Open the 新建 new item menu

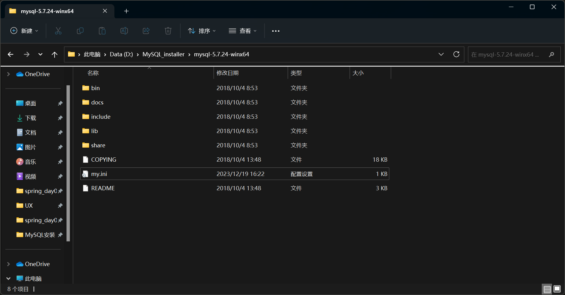coord(24,31)
